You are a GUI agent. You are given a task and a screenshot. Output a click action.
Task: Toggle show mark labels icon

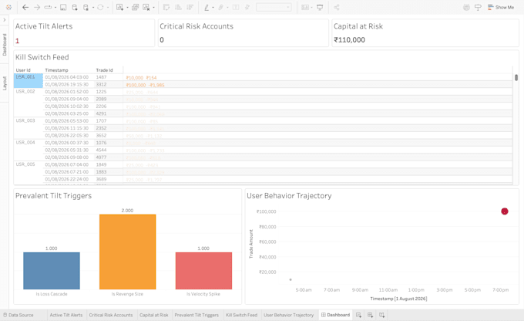236,7
